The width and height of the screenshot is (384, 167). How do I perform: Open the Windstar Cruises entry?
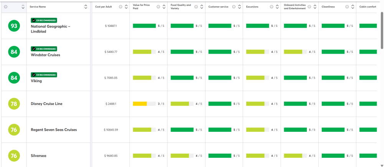(45, 55)
